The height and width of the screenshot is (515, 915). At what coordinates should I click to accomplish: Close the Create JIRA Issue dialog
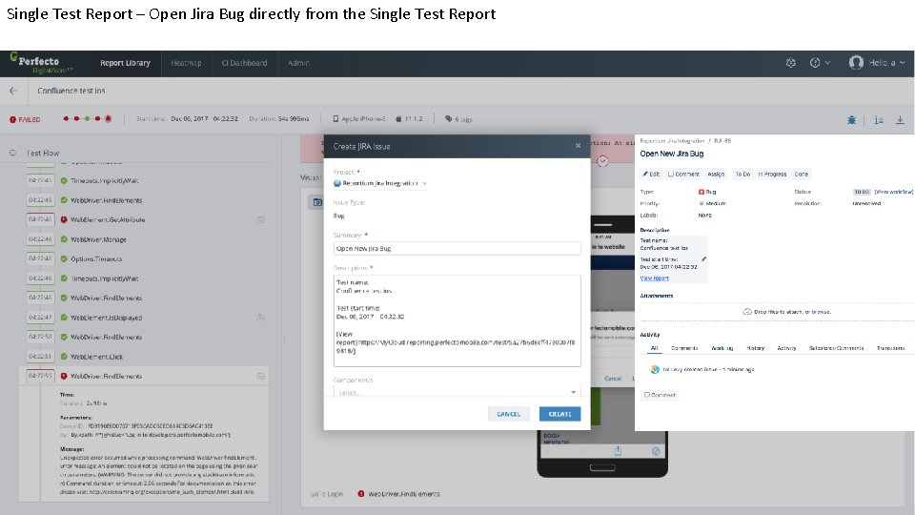[578, 145]
